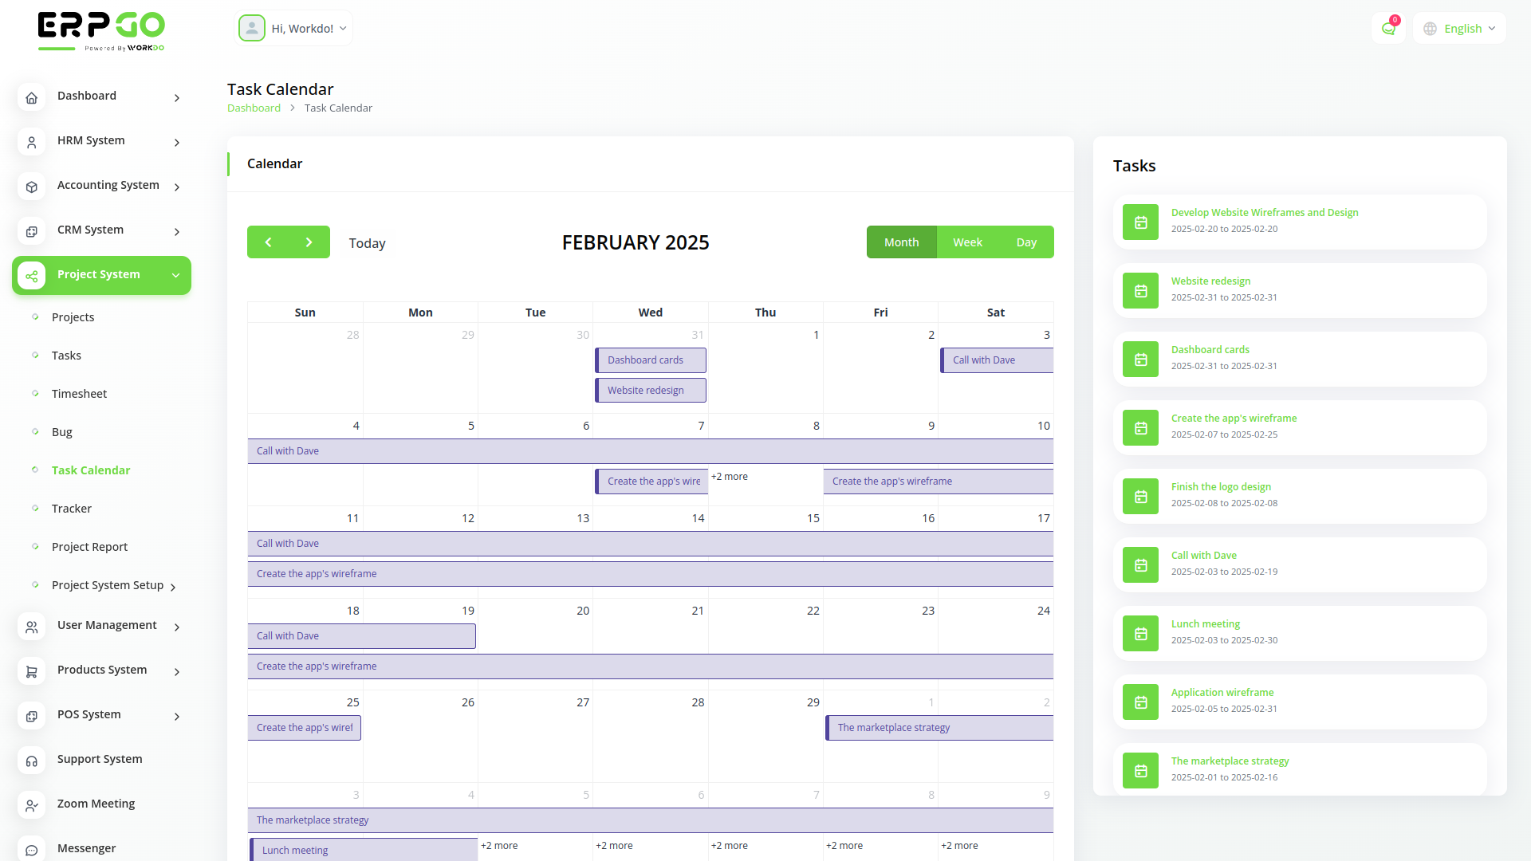Image resolution: width=1531 pixels, height=861 pixels.
Task: Switch to the Week view tab
Action: 967,242
